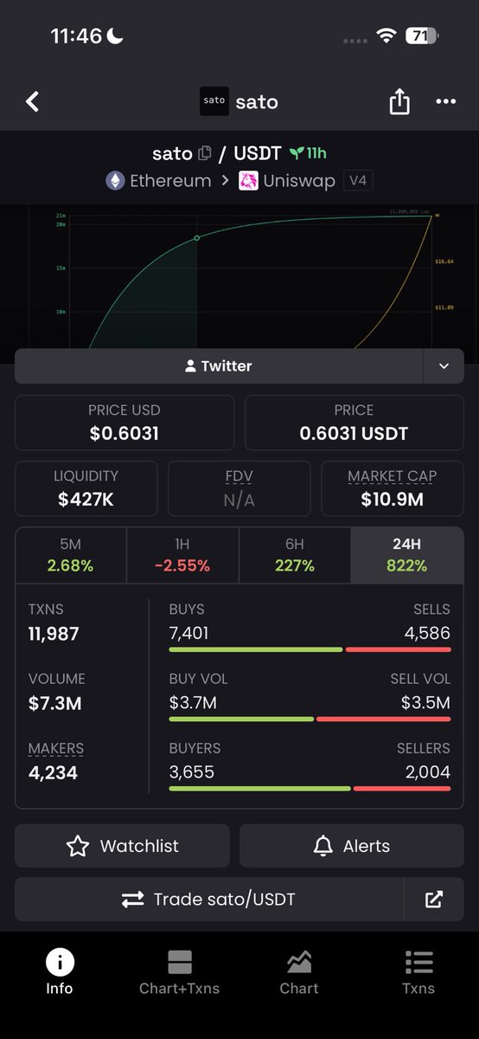The image size is (479, 1039).
Task: Tap Trade sato/USDT button
Action: [209, 899]
